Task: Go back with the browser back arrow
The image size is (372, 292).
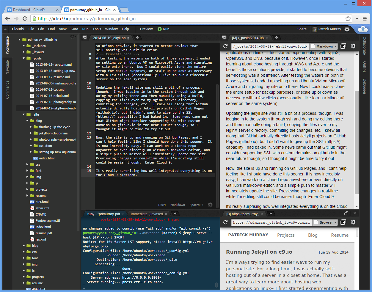Action: (x=8, y=18)
